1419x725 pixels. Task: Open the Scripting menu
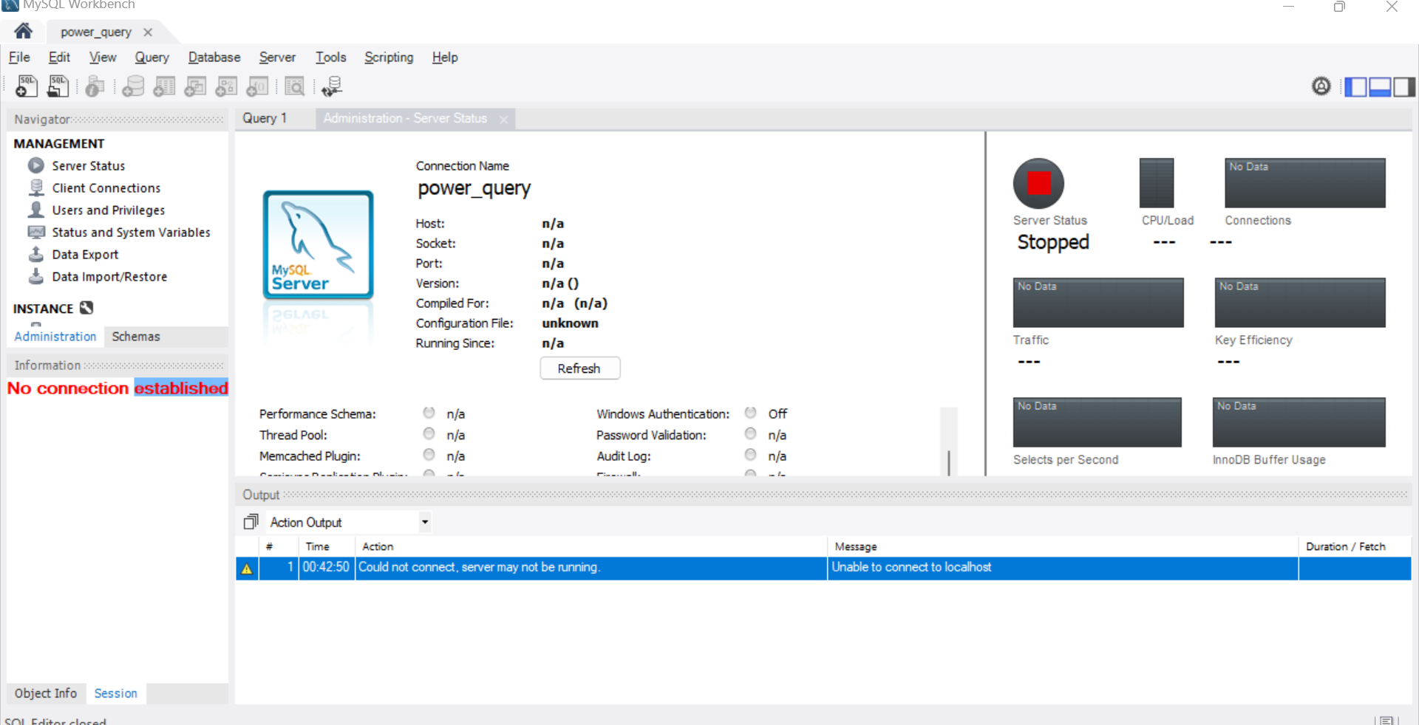tap(389, 57)
